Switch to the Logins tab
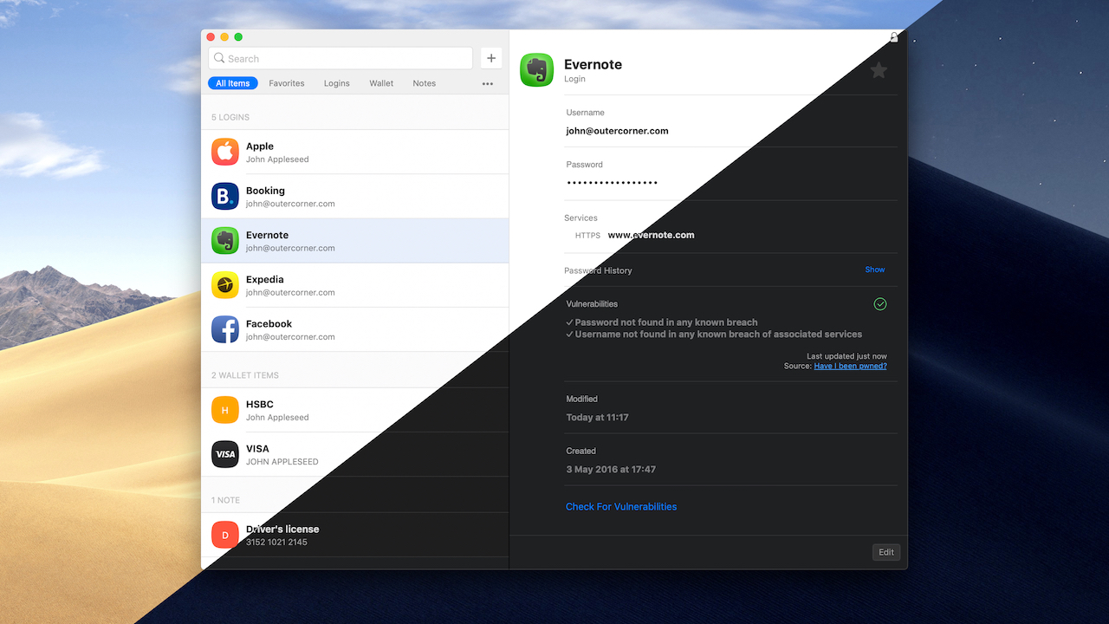The height and width of the screenshot is (624, 1109). [336, 84]
